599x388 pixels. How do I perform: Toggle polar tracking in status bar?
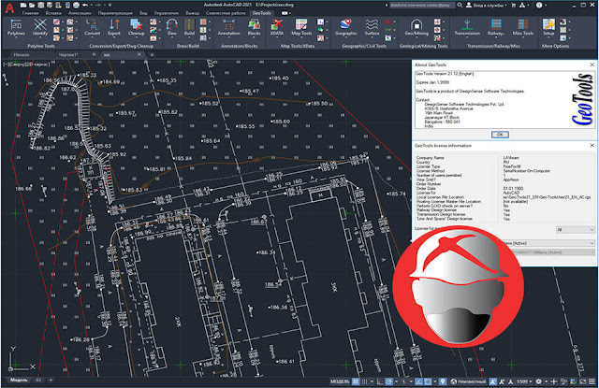[389, 381]
